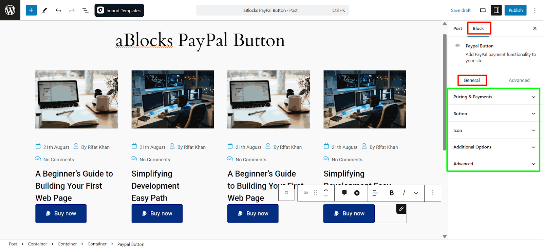Click the circular arrow icon in block toolbar
This screenshot has width=543, height=248.
357,193
